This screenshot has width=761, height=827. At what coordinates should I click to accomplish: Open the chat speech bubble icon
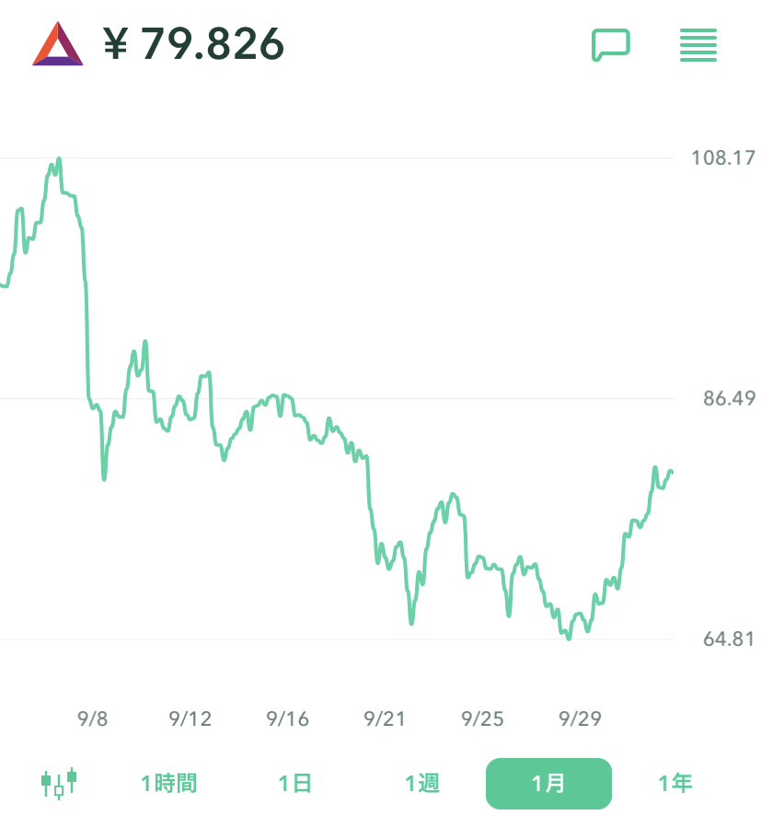pyautogui.click(x=610, y=44)
